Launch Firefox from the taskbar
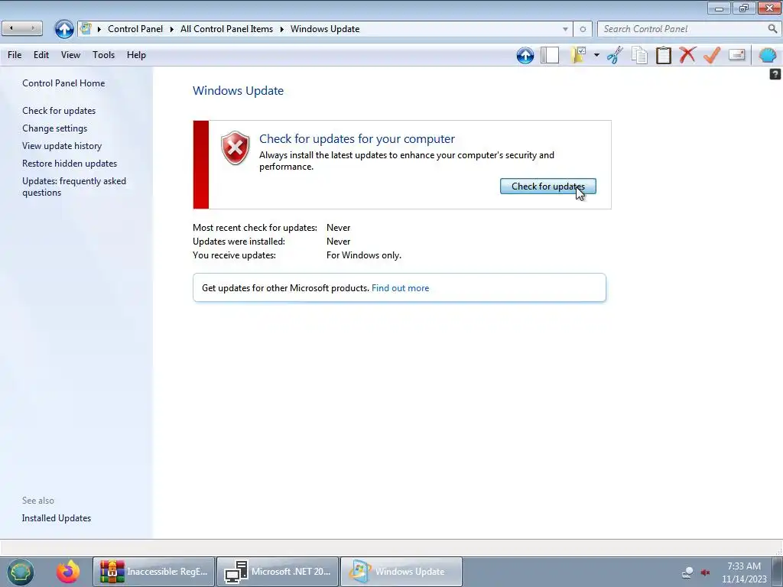The height and width of the screenshot is (587, 783). click(x=68, y=572)
